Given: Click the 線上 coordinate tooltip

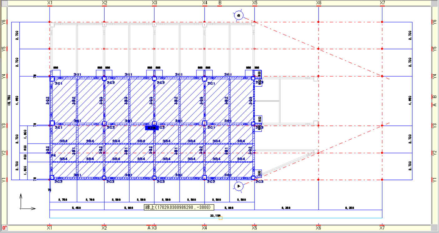Looking at the screenshot, I should (179, 207).
